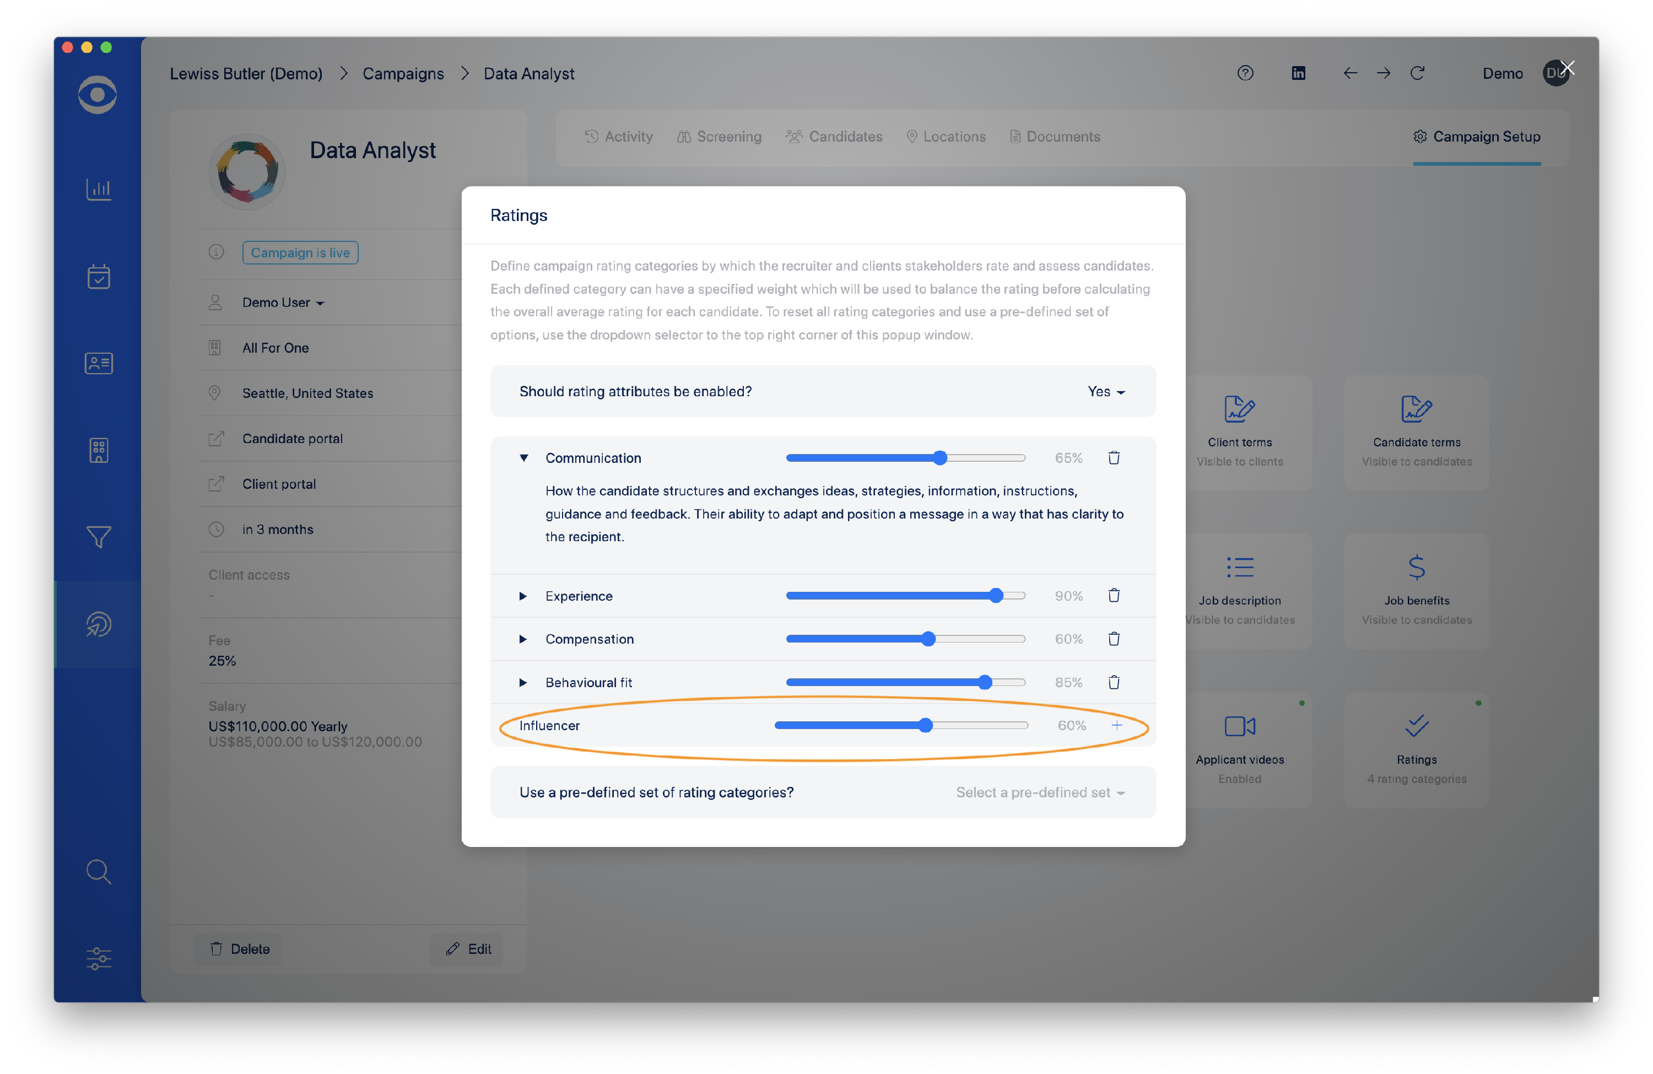Remove the Behavioural fit category
This screenshot has width=1653, height=1074.
(x=1114, y=682)
